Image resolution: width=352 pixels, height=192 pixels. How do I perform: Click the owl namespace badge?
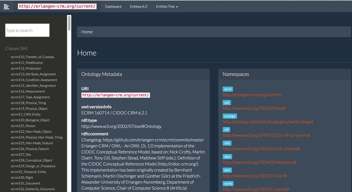point(227,103)
